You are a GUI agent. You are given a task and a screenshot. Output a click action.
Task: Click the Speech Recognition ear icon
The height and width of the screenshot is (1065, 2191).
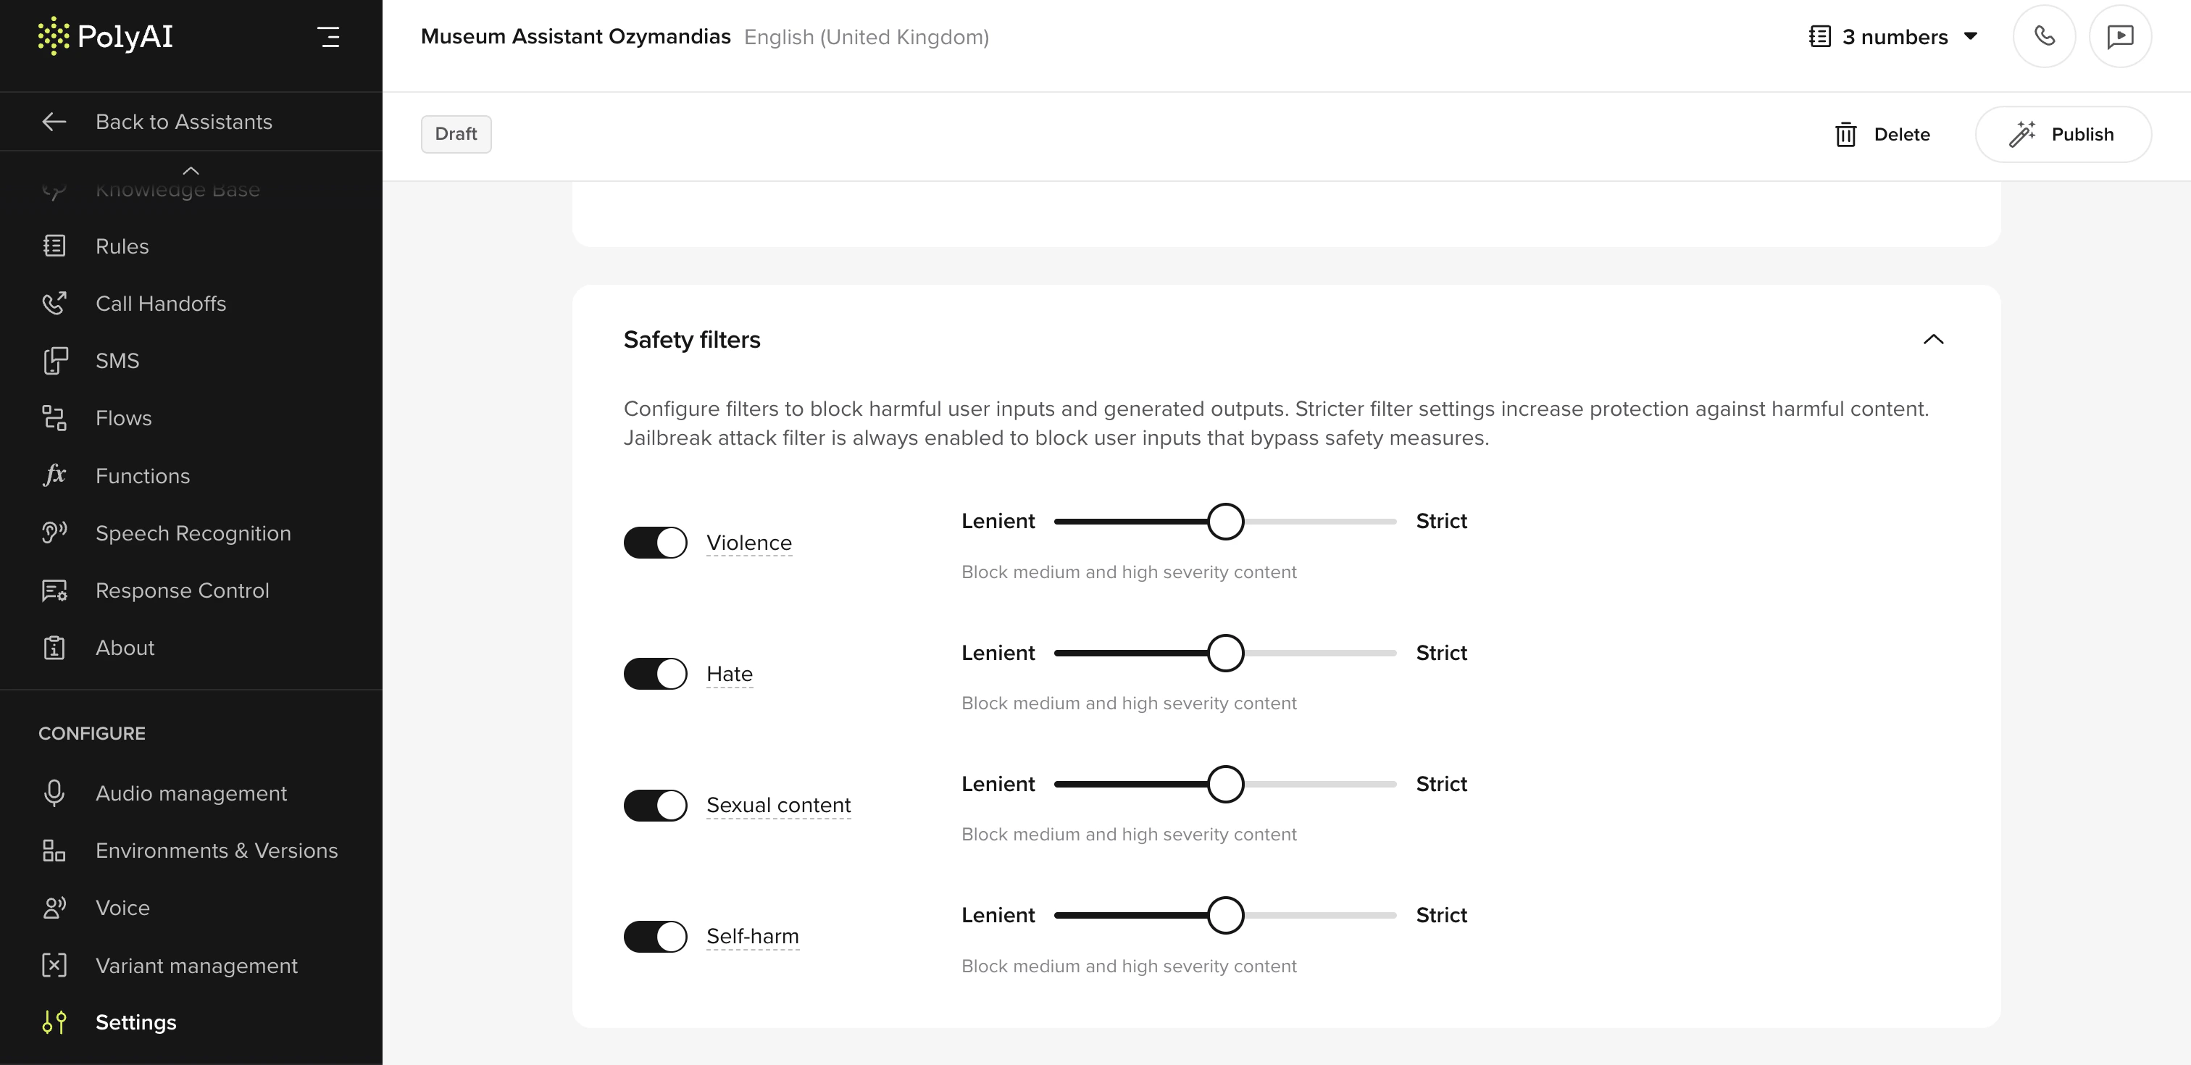point(54,532)
